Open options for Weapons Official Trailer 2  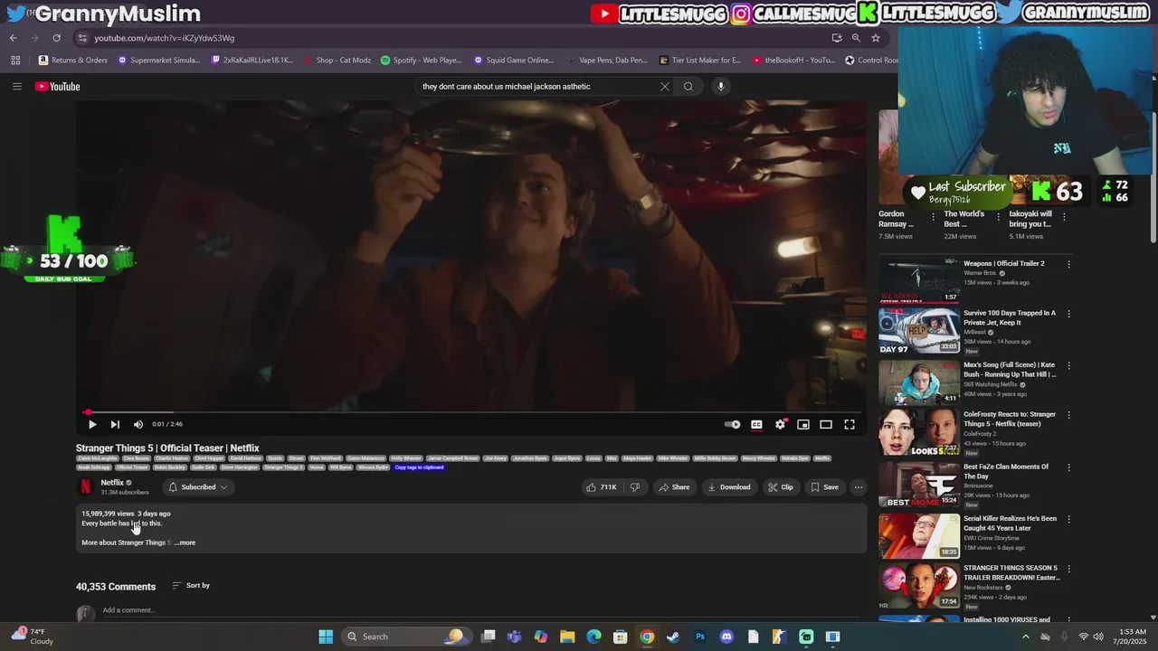pyautogui.click(x=1068, y=264)
